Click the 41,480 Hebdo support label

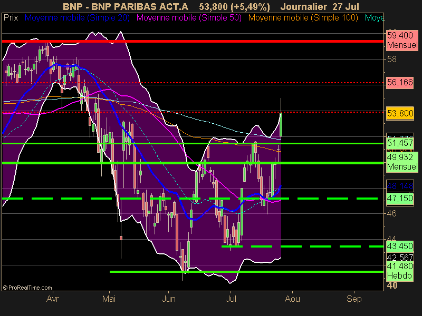pos(400,271)
